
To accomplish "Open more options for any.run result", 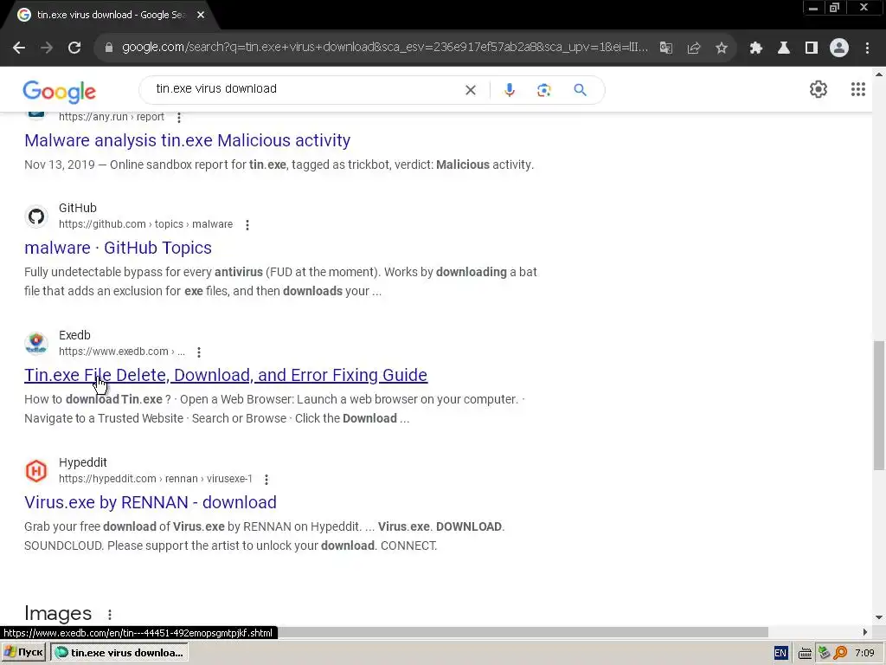I will point(178,118).
